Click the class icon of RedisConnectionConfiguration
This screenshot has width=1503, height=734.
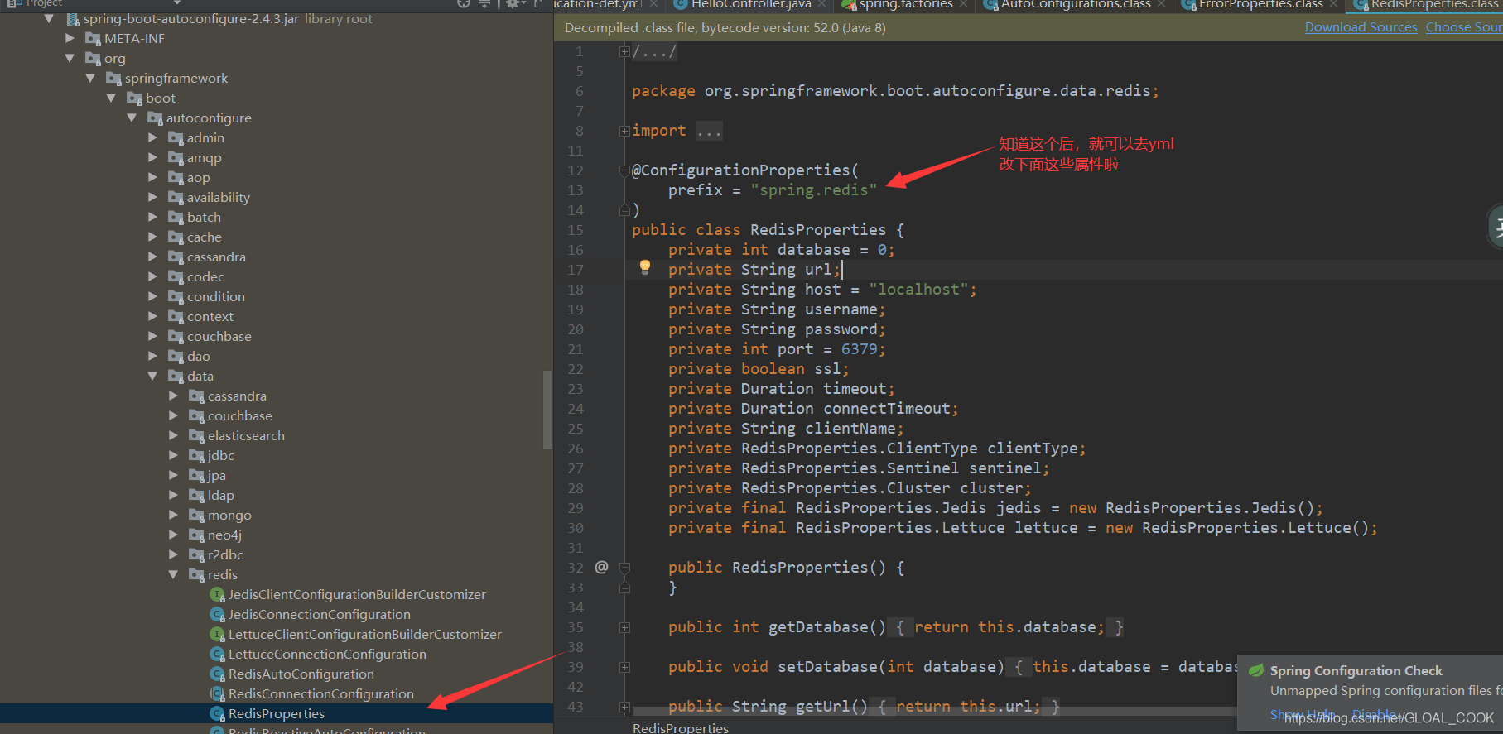218,693
